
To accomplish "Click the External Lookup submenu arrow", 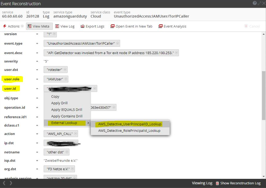I will coord(88,123).
